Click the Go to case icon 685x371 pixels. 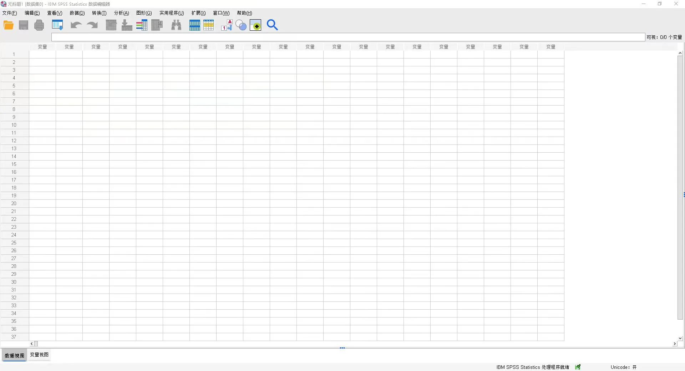click(111, 25)
